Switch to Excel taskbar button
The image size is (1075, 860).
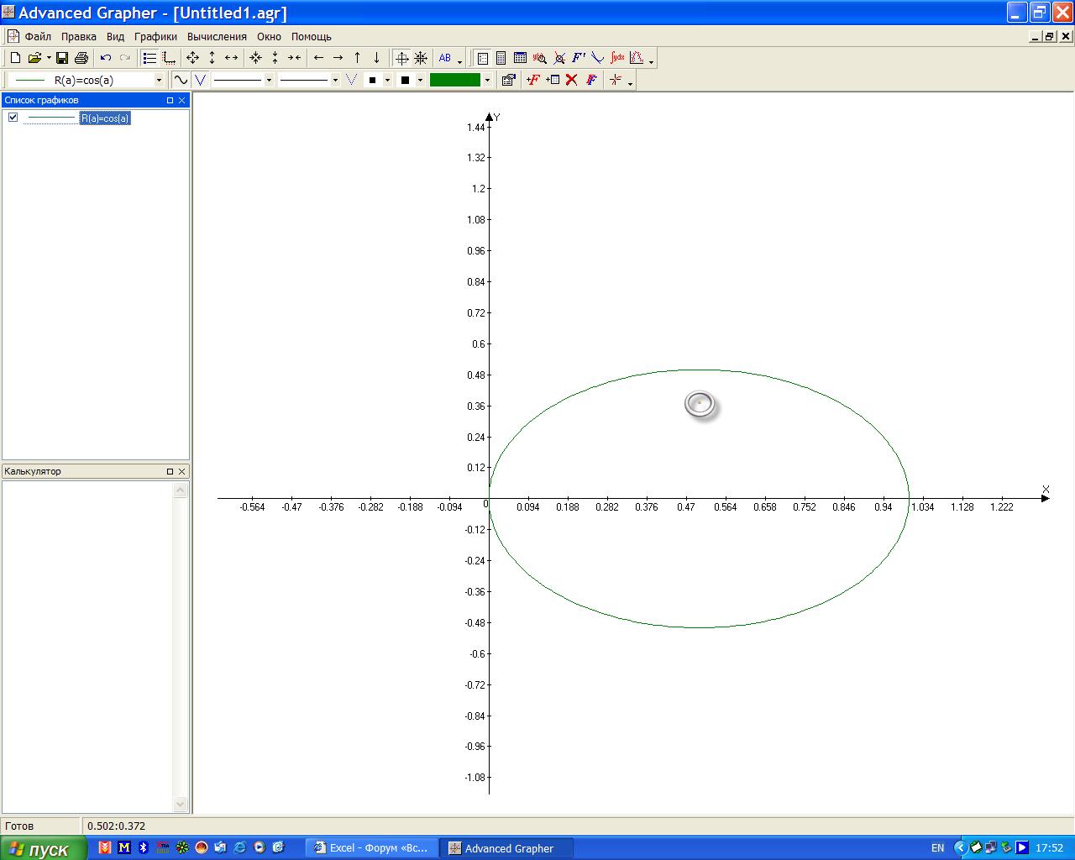(371, 848)
